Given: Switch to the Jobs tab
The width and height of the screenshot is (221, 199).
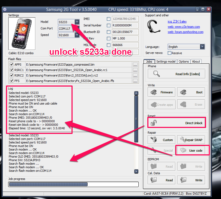Looking at the screenshot, I should 149,62.
